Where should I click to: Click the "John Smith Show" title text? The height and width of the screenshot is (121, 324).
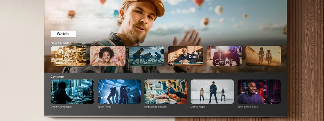click(248, 107)
